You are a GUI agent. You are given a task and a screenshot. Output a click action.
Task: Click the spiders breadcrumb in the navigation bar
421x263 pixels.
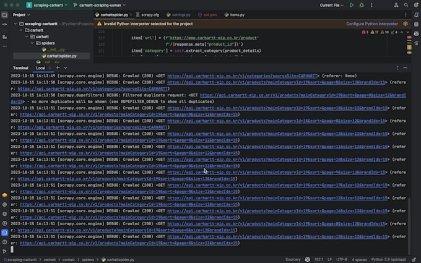point(88,260)
